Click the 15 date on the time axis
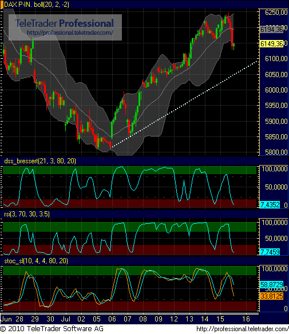Viewport: 289px width, 334px height. coord(220,319)
